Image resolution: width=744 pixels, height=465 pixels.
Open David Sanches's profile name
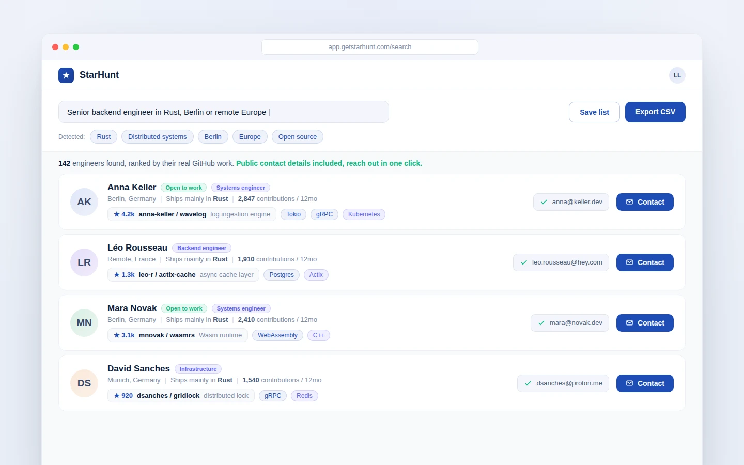click(x=138, y=369)
